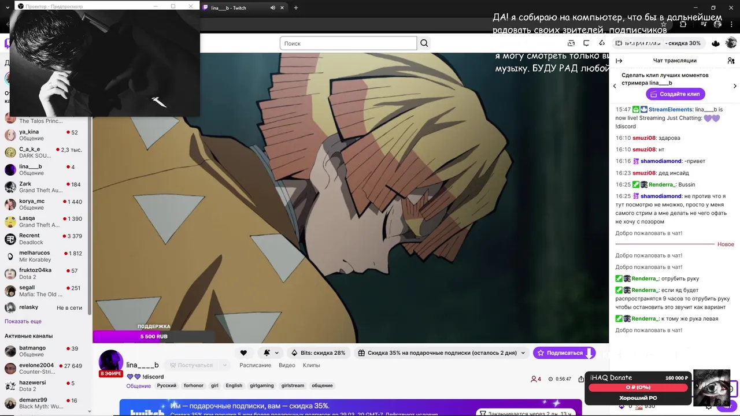Screen dimensions: 740x416
Task: Click StreamElements username in chat
Action: (x=671, y=109)
